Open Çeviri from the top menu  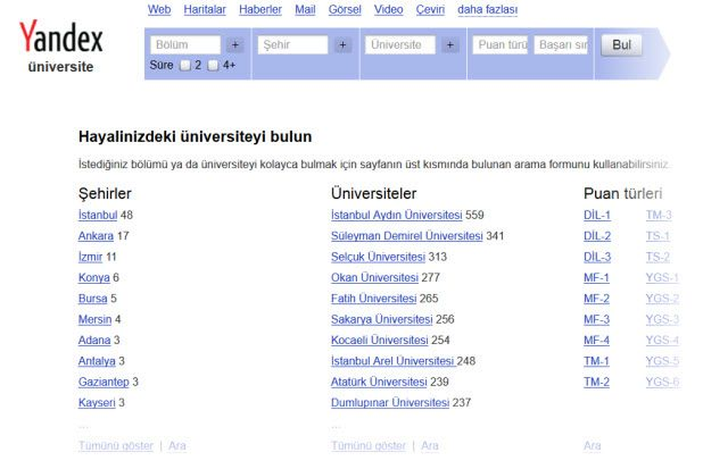pos(431,10)
